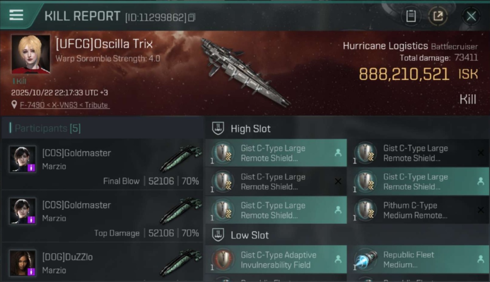Open the F-7490 X-VN63 Tribute location link

pyautogui.click(x=64, y=105)
